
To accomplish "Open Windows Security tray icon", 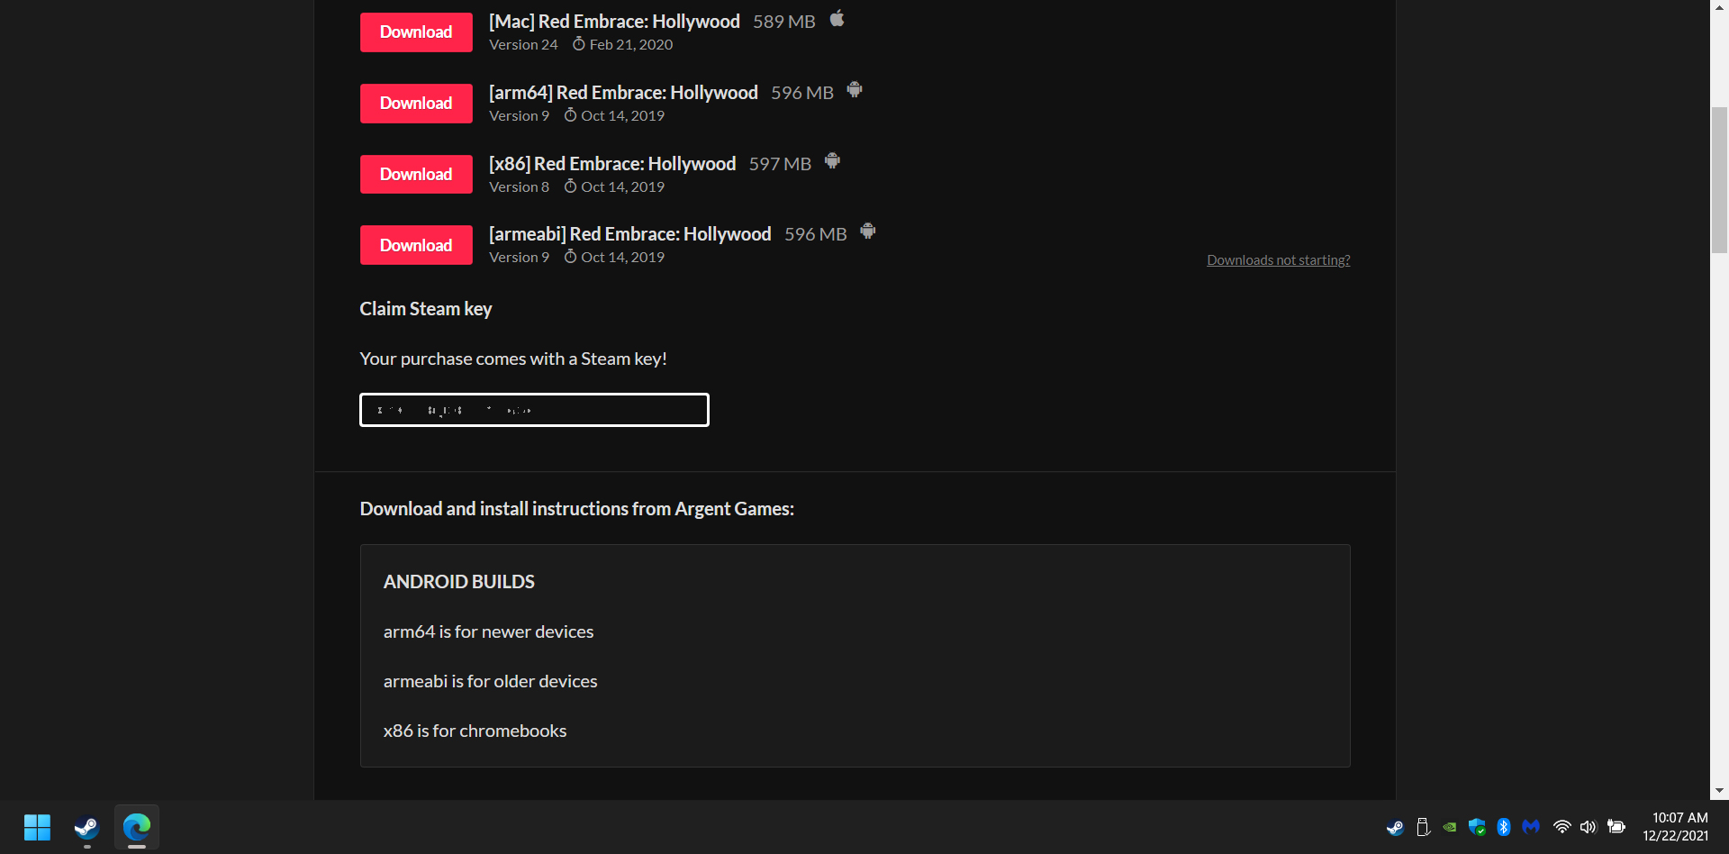I will pos(1477,827).
